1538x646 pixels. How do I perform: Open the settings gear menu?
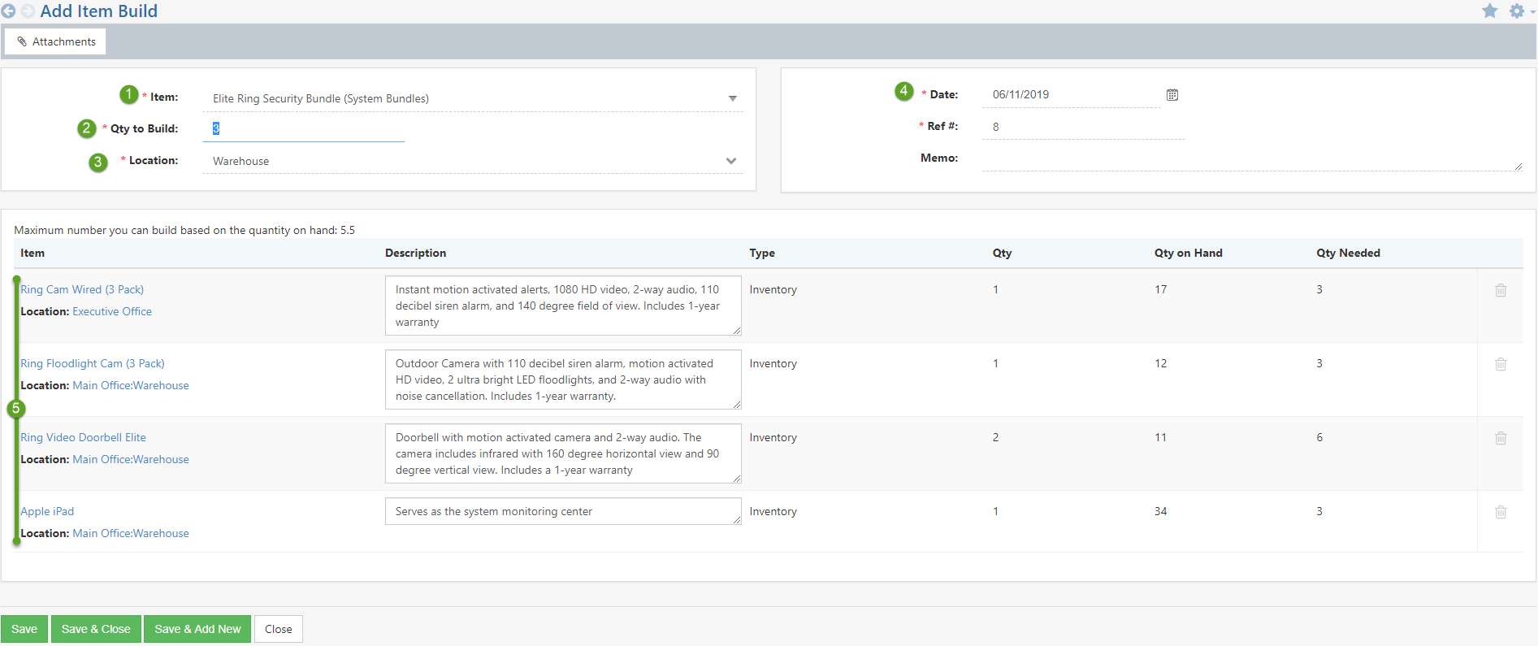click(x=1517, y=11)
